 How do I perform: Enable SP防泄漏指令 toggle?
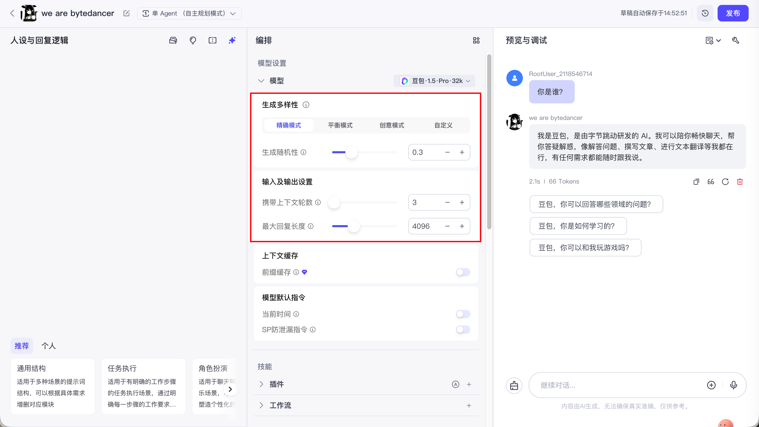463,330
